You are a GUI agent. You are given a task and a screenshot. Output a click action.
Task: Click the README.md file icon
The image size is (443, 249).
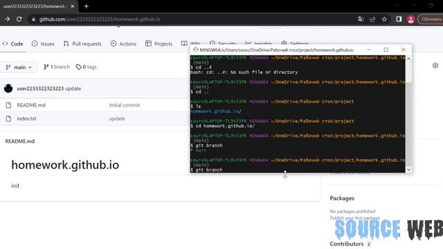click(x=8, y=105)
